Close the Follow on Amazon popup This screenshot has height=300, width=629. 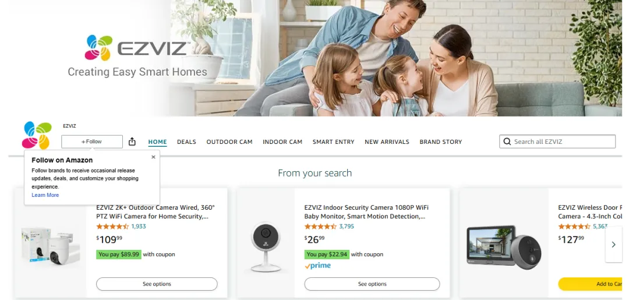coord(153,157)
